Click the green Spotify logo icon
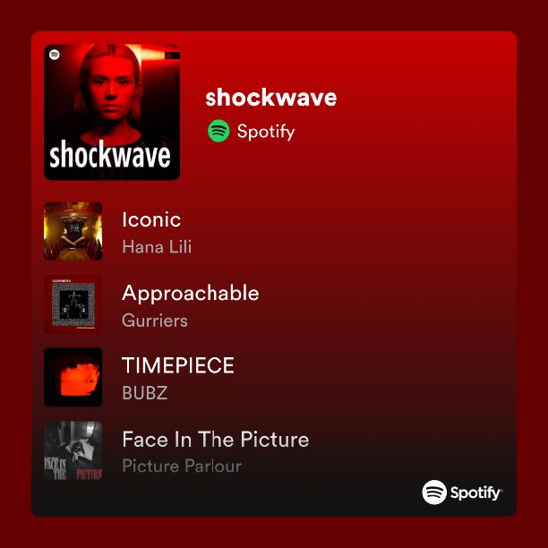The height and width of the screenshot is (548, 548). (218, 131)
